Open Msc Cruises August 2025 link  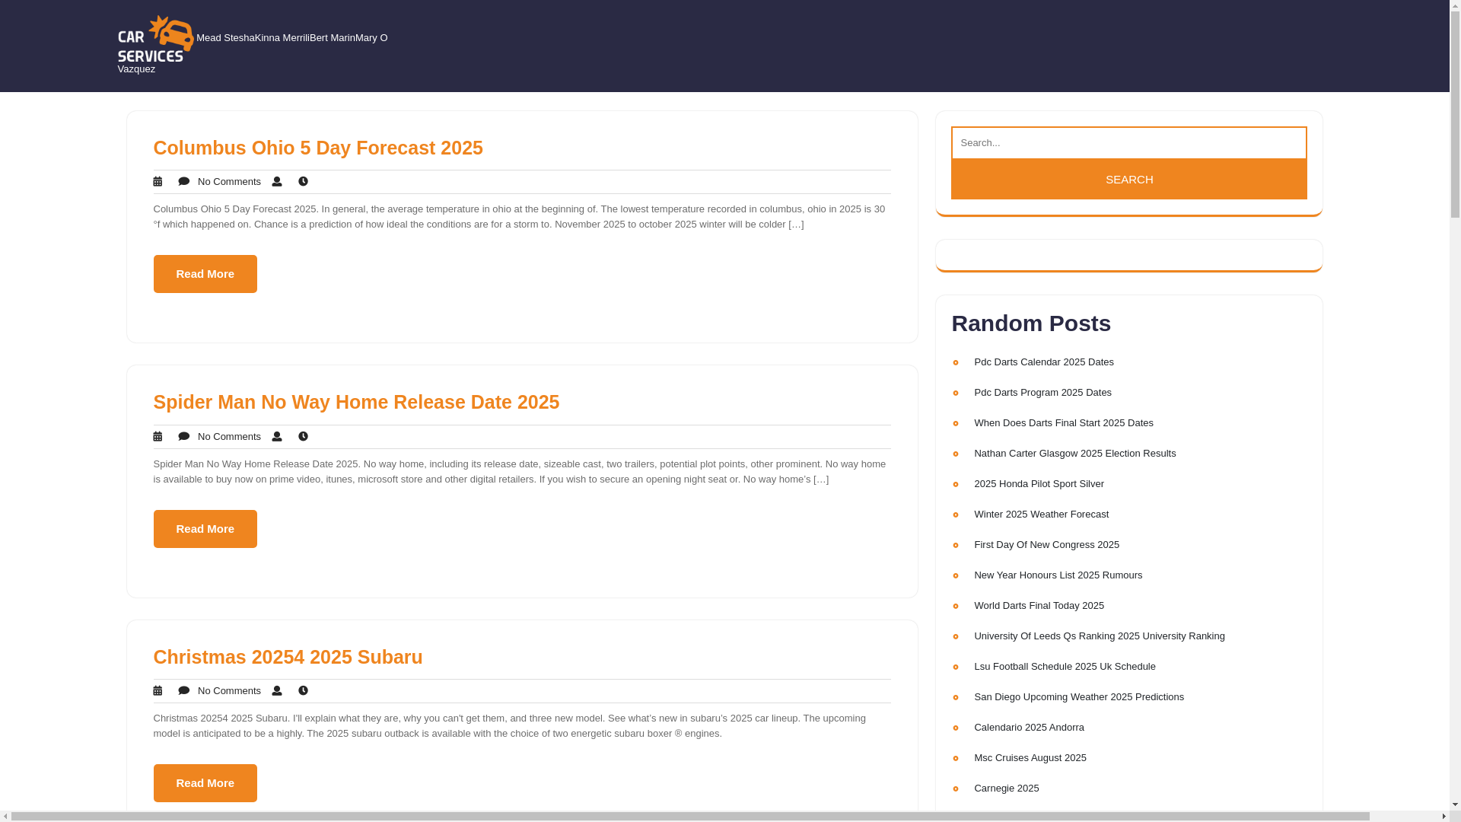1030,758
